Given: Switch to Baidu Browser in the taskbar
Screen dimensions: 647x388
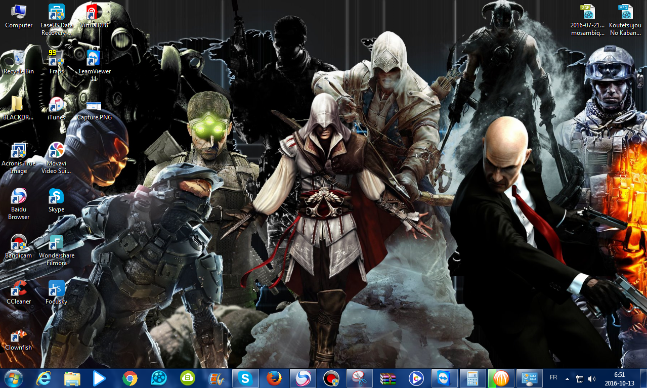Looking at the screenshot, I should click(303, 378).
